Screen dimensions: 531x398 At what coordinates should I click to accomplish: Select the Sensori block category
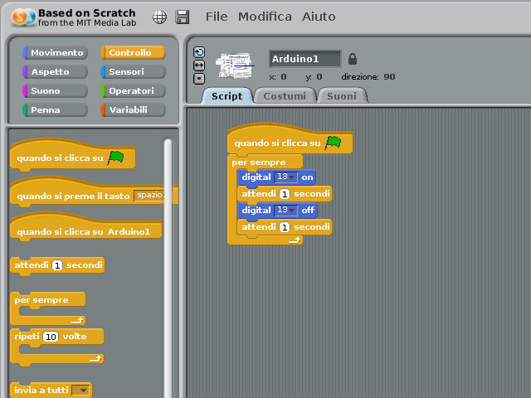click(133, 72)
